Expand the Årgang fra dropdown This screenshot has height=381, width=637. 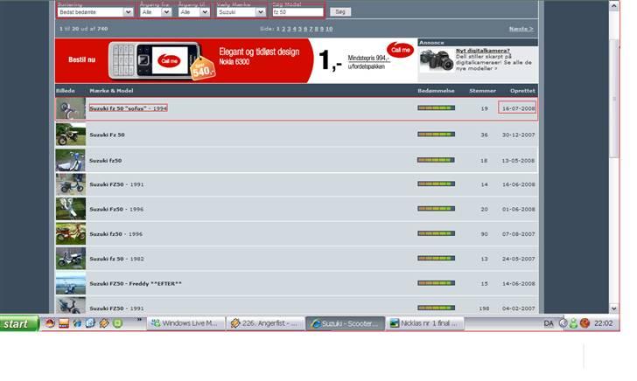(x=155, y=13)
